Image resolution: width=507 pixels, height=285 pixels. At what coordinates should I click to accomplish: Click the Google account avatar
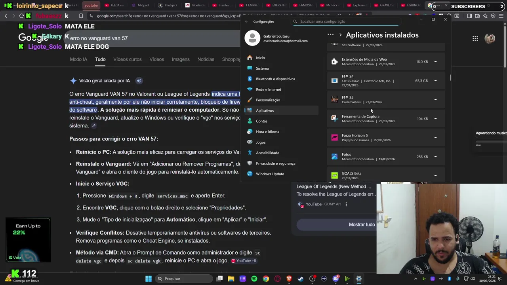[490, 38]
